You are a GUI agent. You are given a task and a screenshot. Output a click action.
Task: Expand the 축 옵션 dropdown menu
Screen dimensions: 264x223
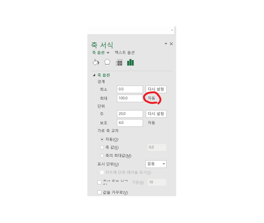pos(108,53)
